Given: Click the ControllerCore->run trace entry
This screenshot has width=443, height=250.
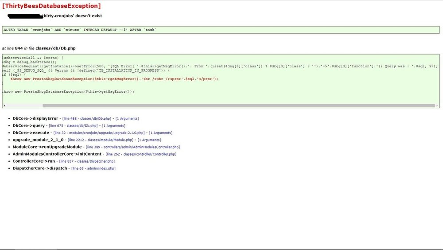Looking at the screenshot, I should pyautogui.click(x=34, y=161).
